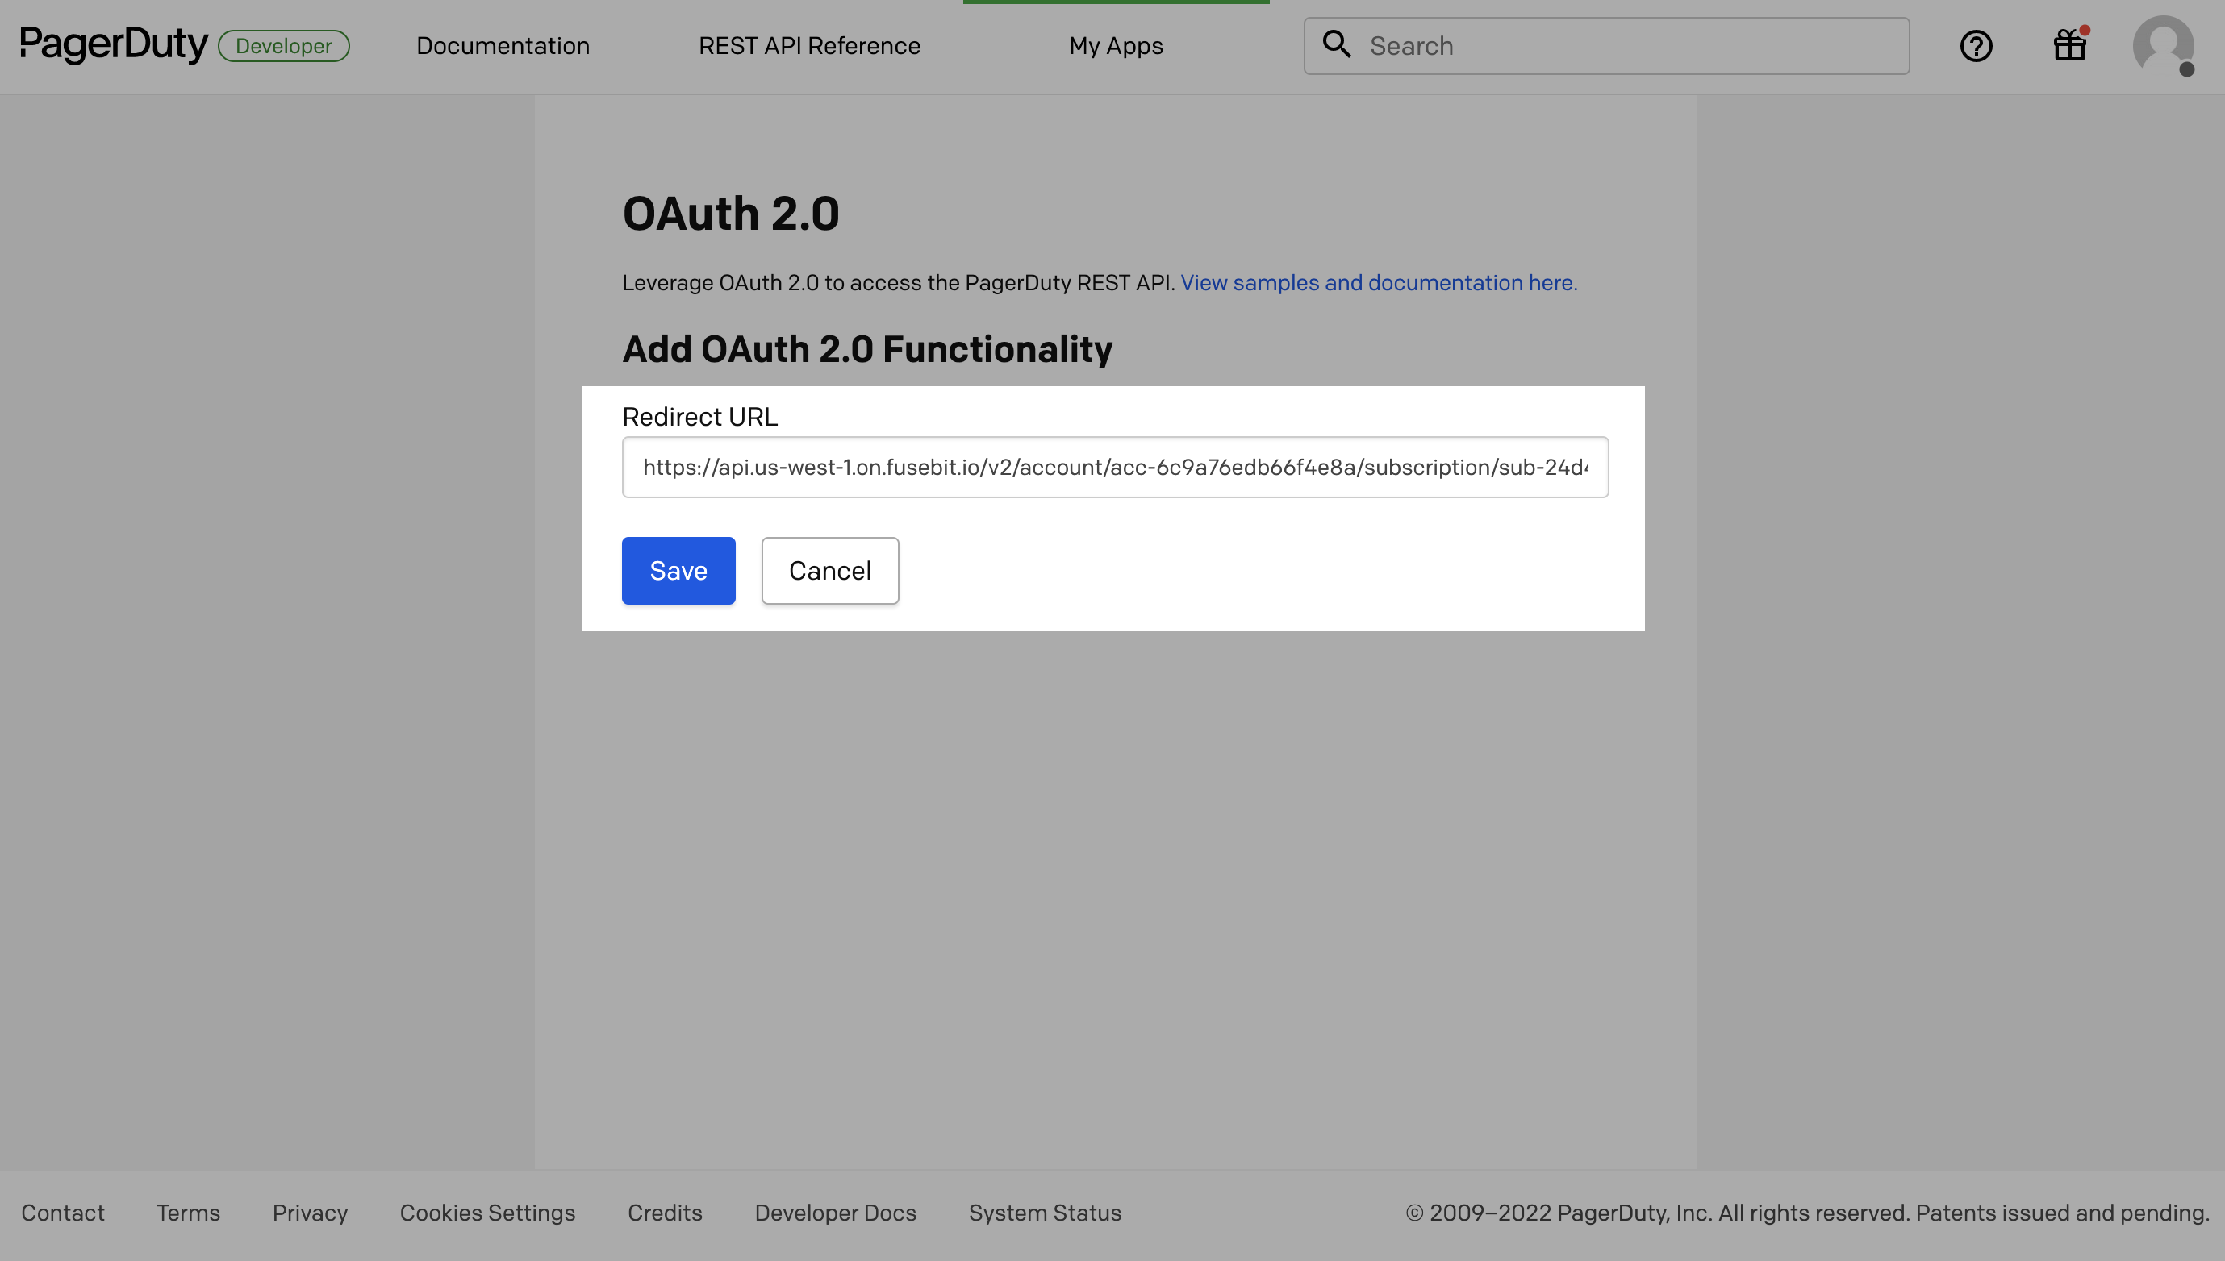Open the Terms footer link

click(x=188, y=1213)
